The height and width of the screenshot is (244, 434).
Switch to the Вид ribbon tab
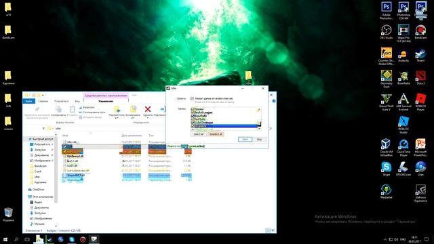click(x=77, y=101)
